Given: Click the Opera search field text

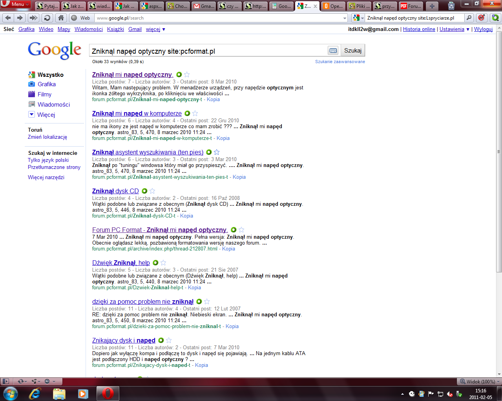Looking at the screenshot, I should pos(414,18).
